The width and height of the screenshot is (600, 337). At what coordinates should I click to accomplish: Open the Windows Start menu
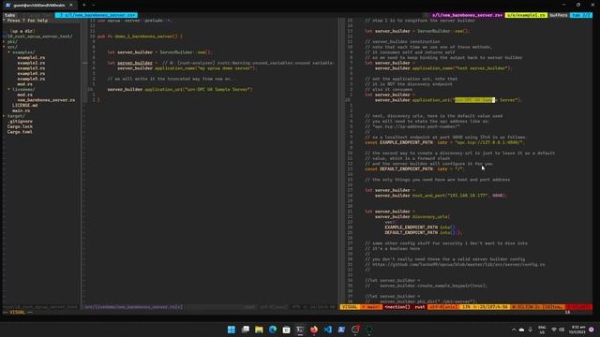pyautogui.click(x=232, y=330)
